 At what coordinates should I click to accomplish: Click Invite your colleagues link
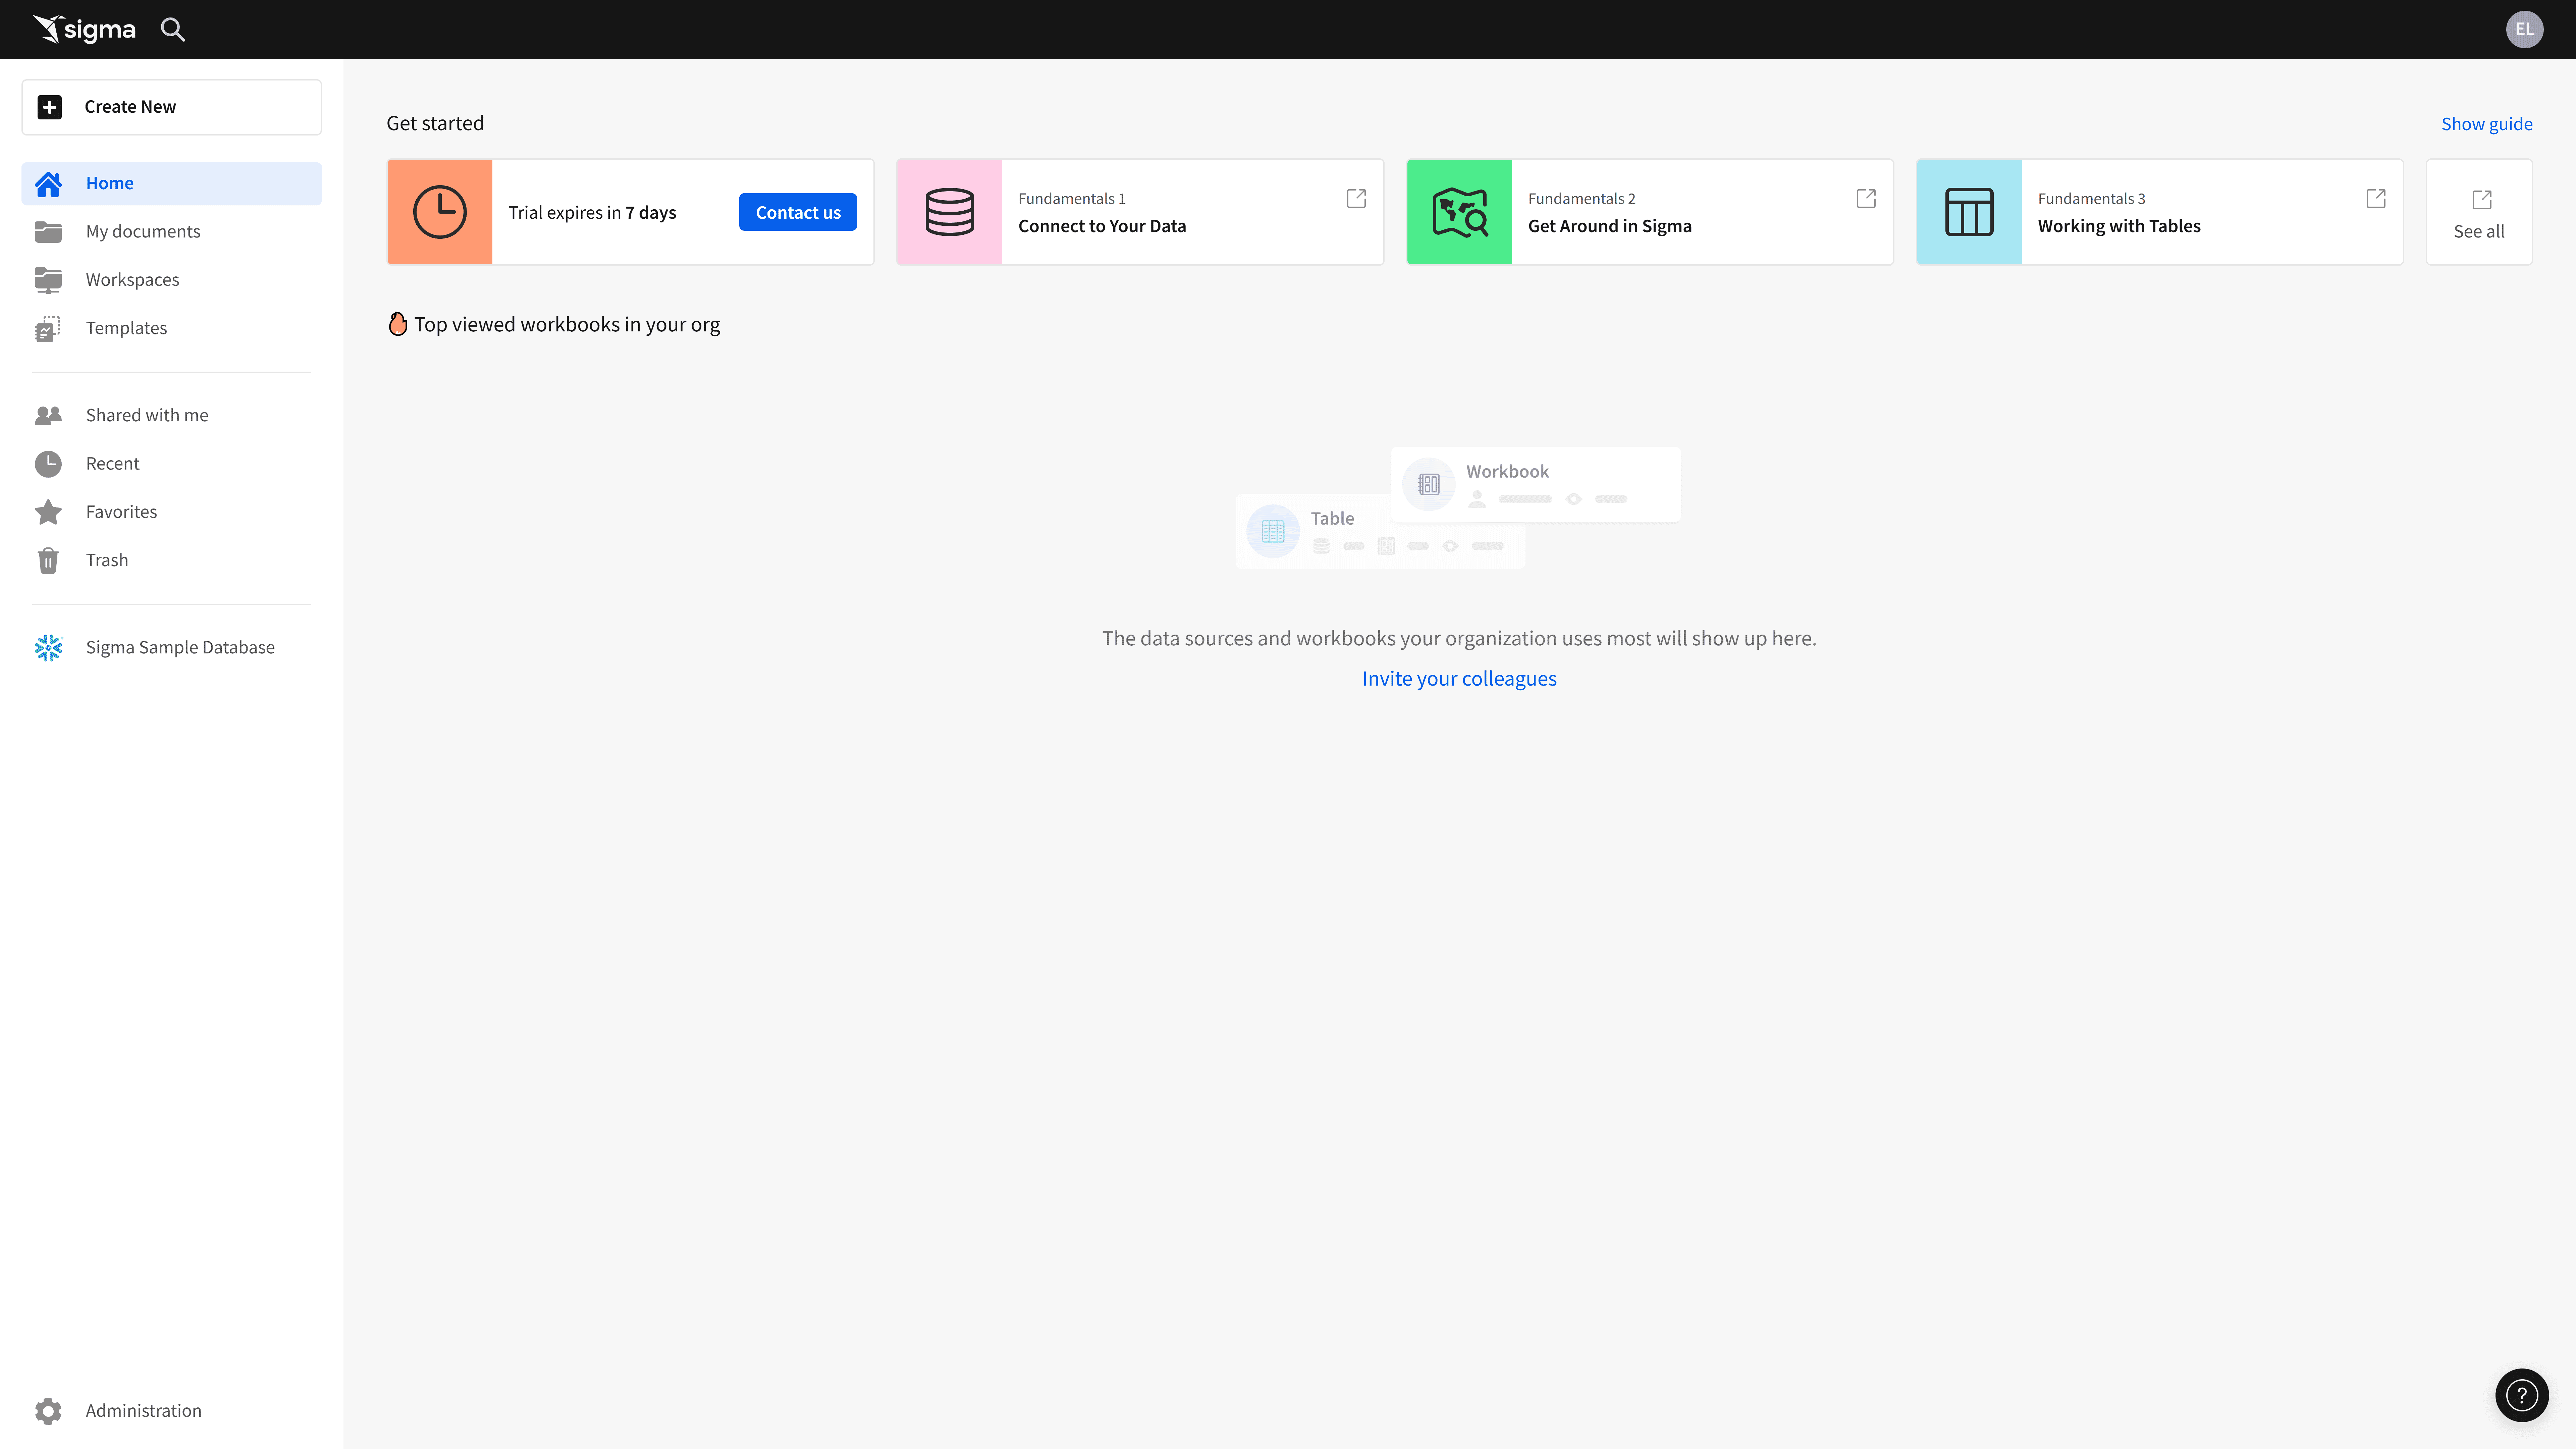click(1459, 679)
